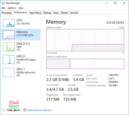The width and height of the screenshot is (129, 115).
Task: Switch to the App history tab
Action: click(35, 13)
